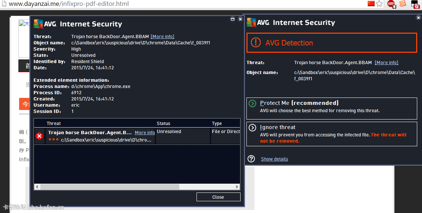This screenshot has width=422, height=213.
Task: Click object name path in right popup
Action: coord(354,76)
